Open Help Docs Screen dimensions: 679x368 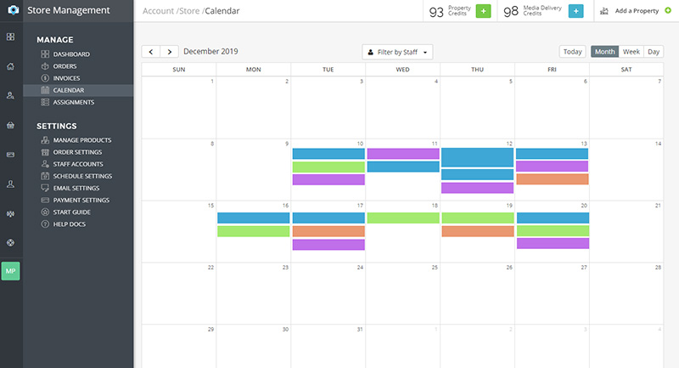(69, 224)
